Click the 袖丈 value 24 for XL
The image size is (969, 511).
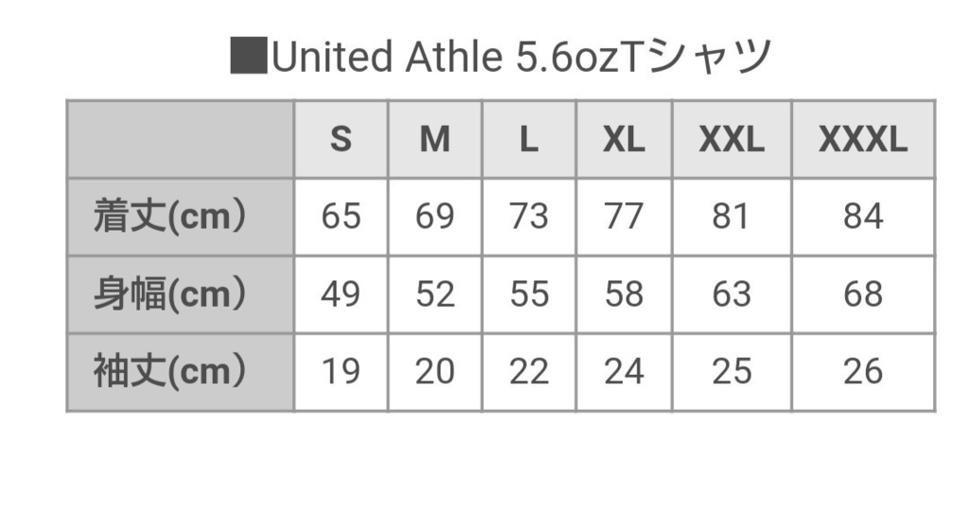pos(624,371)
